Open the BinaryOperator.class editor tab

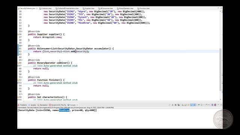point(125,8)
